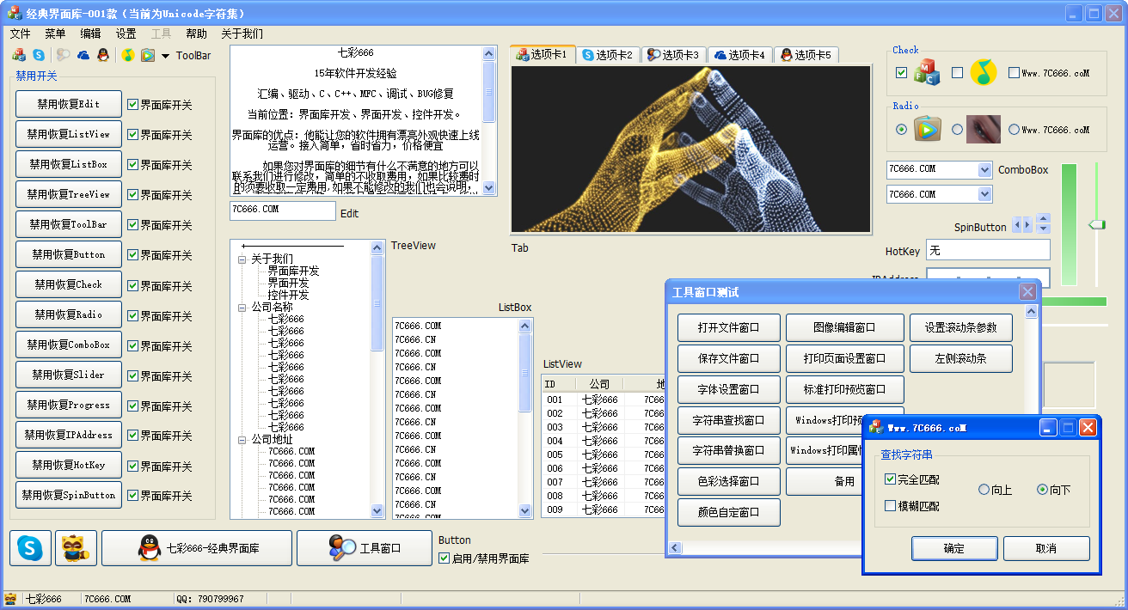Image resolution: width=1128 pixels, height=610 pixels.
Task: Click the HotKey input field
Action: 988,250
